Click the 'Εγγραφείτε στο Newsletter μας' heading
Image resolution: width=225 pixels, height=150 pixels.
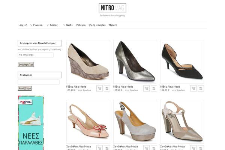[x=40, y=43]
